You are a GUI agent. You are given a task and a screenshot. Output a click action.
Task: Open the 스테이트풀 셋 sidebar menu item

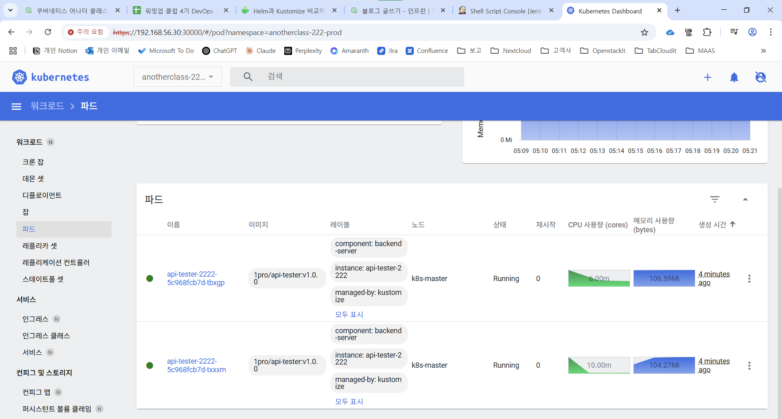tap(43, 279)
